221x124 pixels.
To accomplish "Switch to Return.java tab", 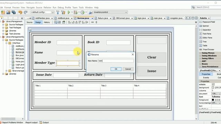I will (103, 18).
